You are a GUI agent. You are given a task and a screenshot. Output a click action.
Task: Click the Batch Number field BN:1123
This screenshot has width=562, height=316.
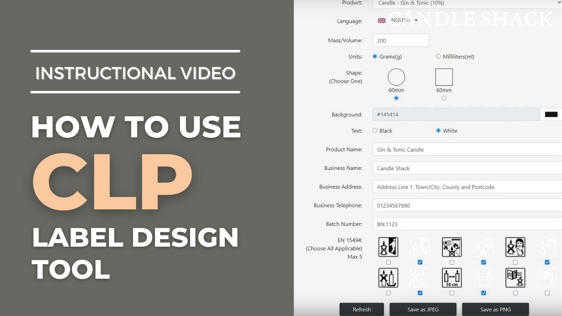click(x=467, y=224)
